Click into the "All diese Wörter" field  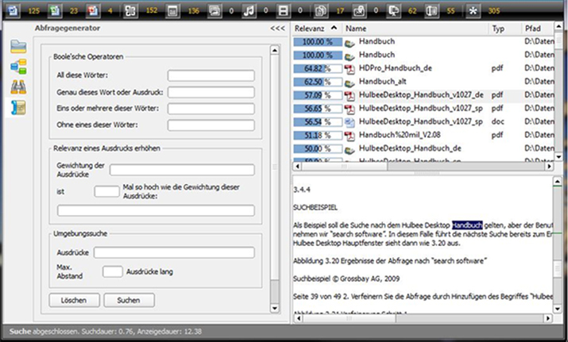pos(211,76)
